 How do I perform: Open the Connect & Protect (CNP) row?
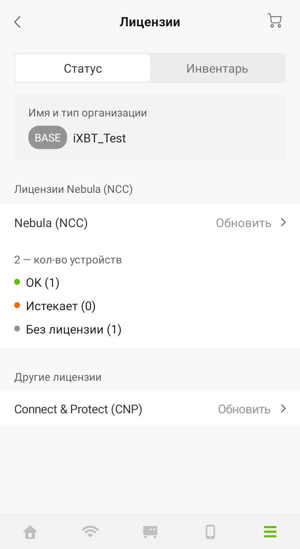coord(78,409)
